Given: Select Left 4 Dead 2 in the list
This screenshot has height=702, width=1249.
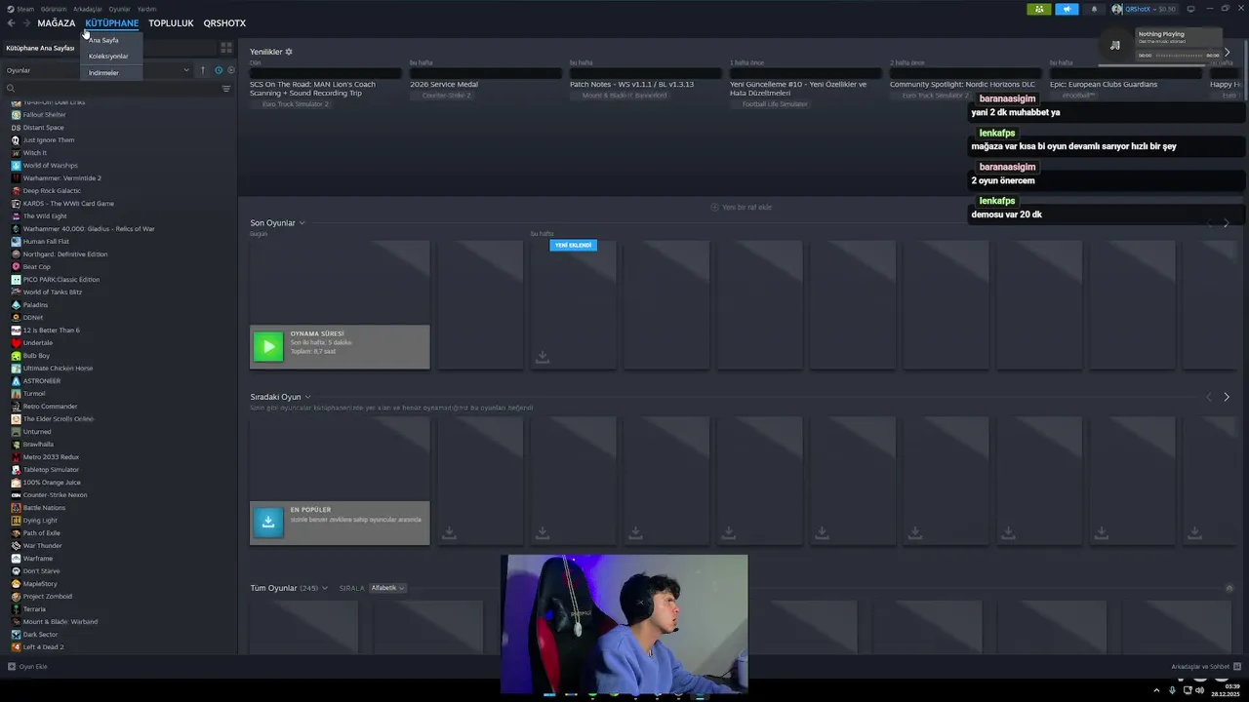Looking at the screenshot, I should tap(43, 647).
